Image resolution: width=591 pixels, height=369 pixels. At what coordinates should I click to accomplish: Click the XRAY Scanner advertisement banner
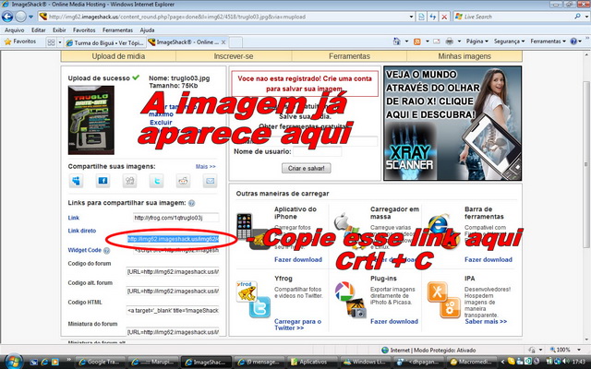452,124
